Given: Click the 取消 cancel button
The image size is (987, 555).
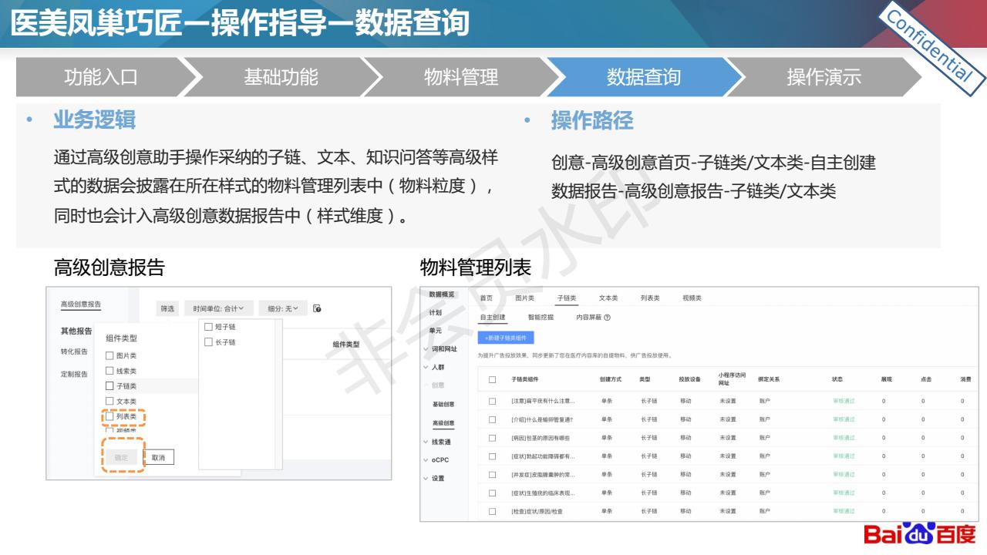Looking at the screenshot, I should pyautogui.click(x=158, y=458).
